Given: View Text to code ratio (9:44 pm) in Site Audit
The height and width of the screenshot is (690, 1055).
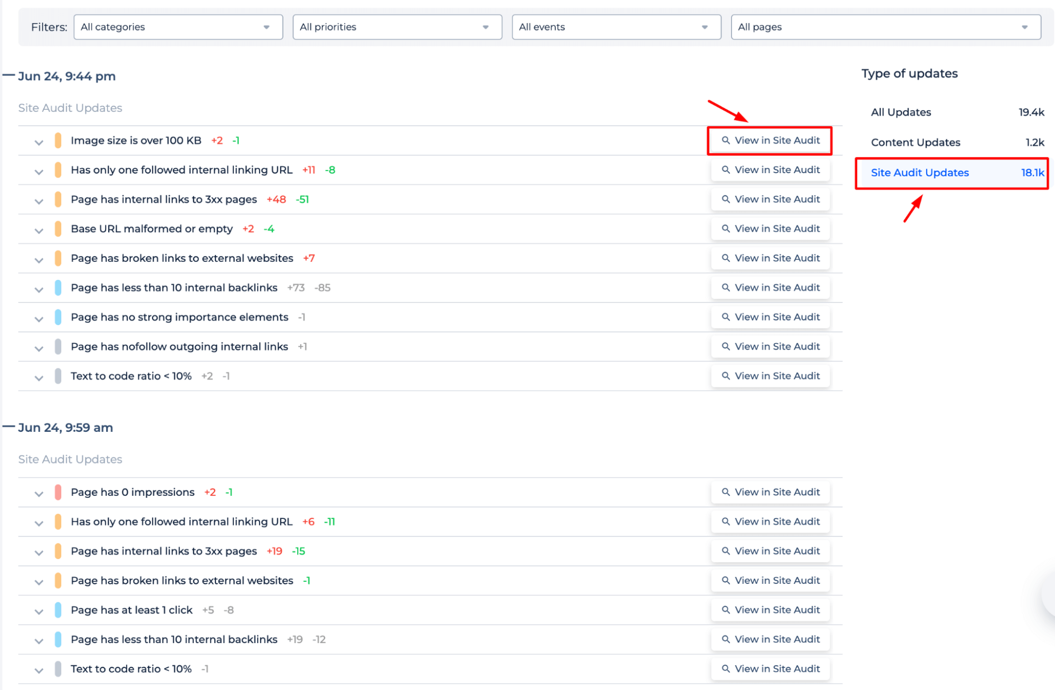Looking at the screenshot, I should [771, 376].
